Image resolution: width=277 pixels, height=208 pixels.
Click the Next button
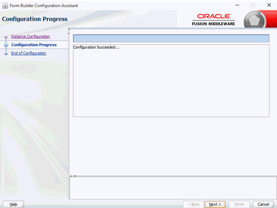coord(215,204)
